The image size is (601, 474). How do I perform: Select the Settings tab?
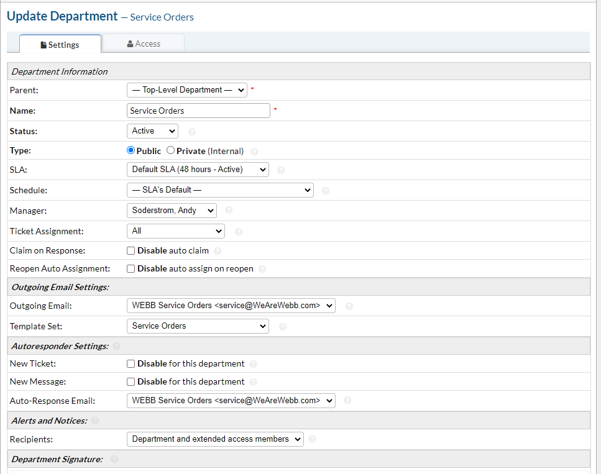pyautogui.click(x=60, y=45)
